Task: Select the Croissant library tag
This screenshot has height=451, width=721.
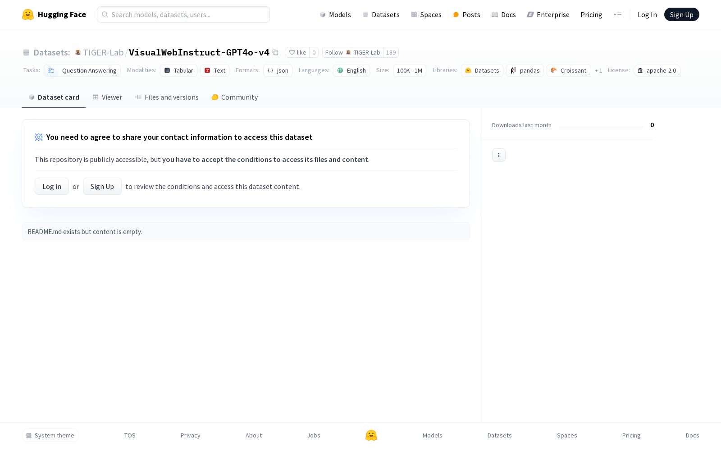Action: (569, 70)
